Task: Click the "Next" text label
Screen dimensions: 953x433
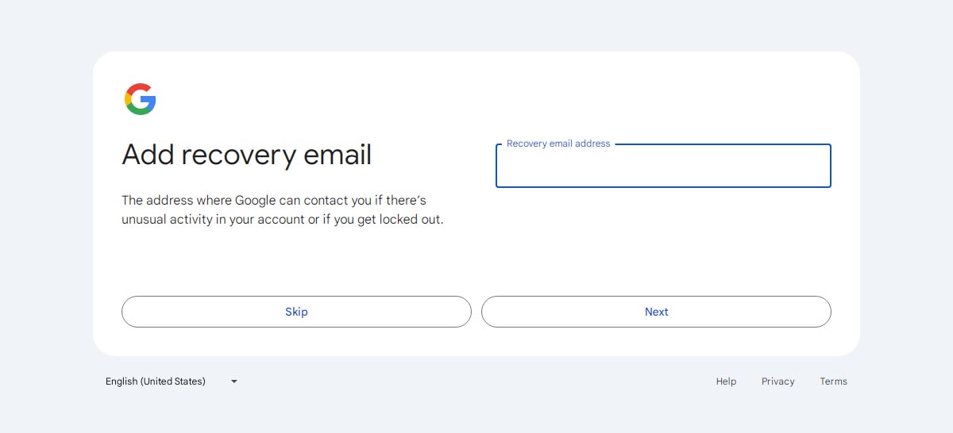Action: point(656,312)
